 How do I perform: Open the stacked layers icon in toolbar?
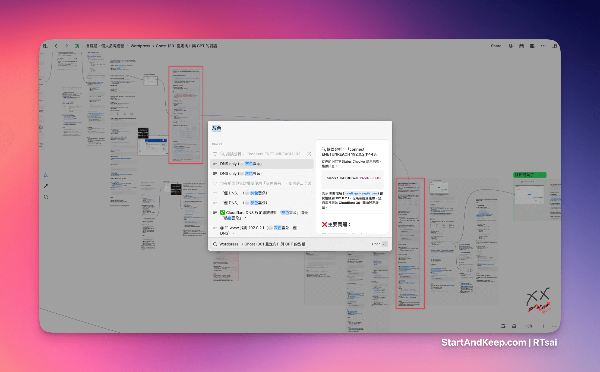pyautogui.click(x=510, y=46)
